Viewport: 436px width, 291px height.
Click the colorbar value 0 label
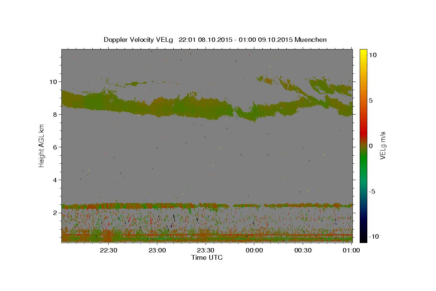coord(371,146)
